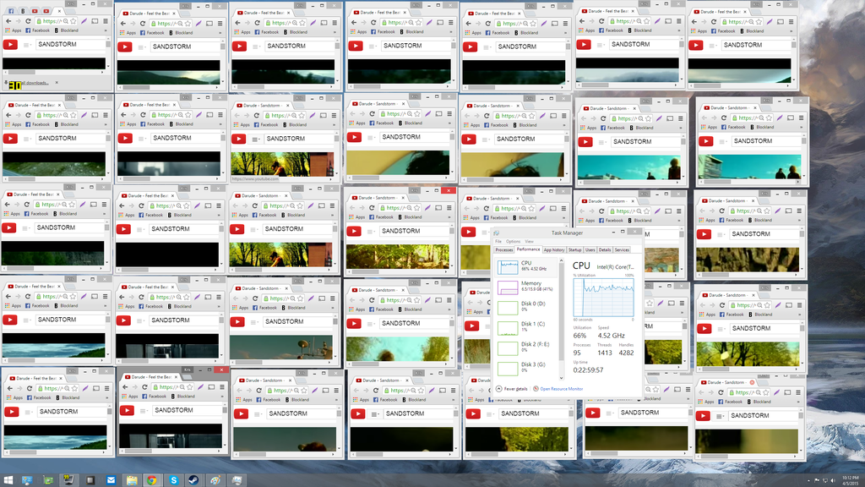
Task: Click the Open Resource Monitor link
Action: pos(562,388)
